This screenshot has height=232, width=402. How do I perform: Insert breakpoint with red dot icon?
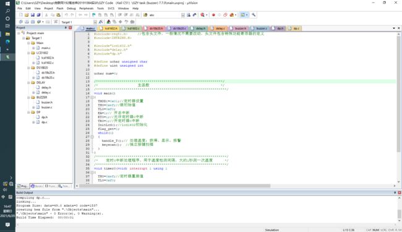coord(213,15)
